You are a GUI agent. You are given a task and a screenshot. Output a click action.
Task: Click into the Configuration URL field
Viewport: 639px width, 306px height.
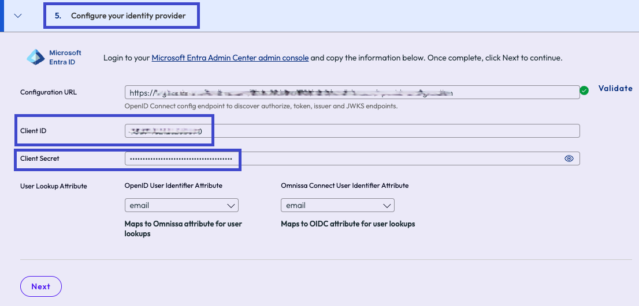(352, 92)
